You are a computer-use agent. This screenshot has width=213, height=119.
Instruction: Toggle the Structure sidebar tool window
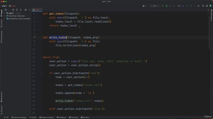tap(1, 110)
